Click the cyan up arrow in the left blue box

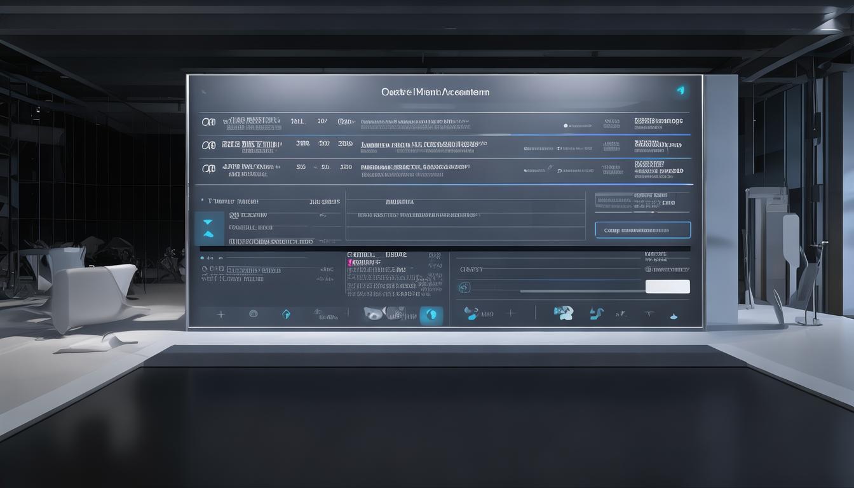208,234
